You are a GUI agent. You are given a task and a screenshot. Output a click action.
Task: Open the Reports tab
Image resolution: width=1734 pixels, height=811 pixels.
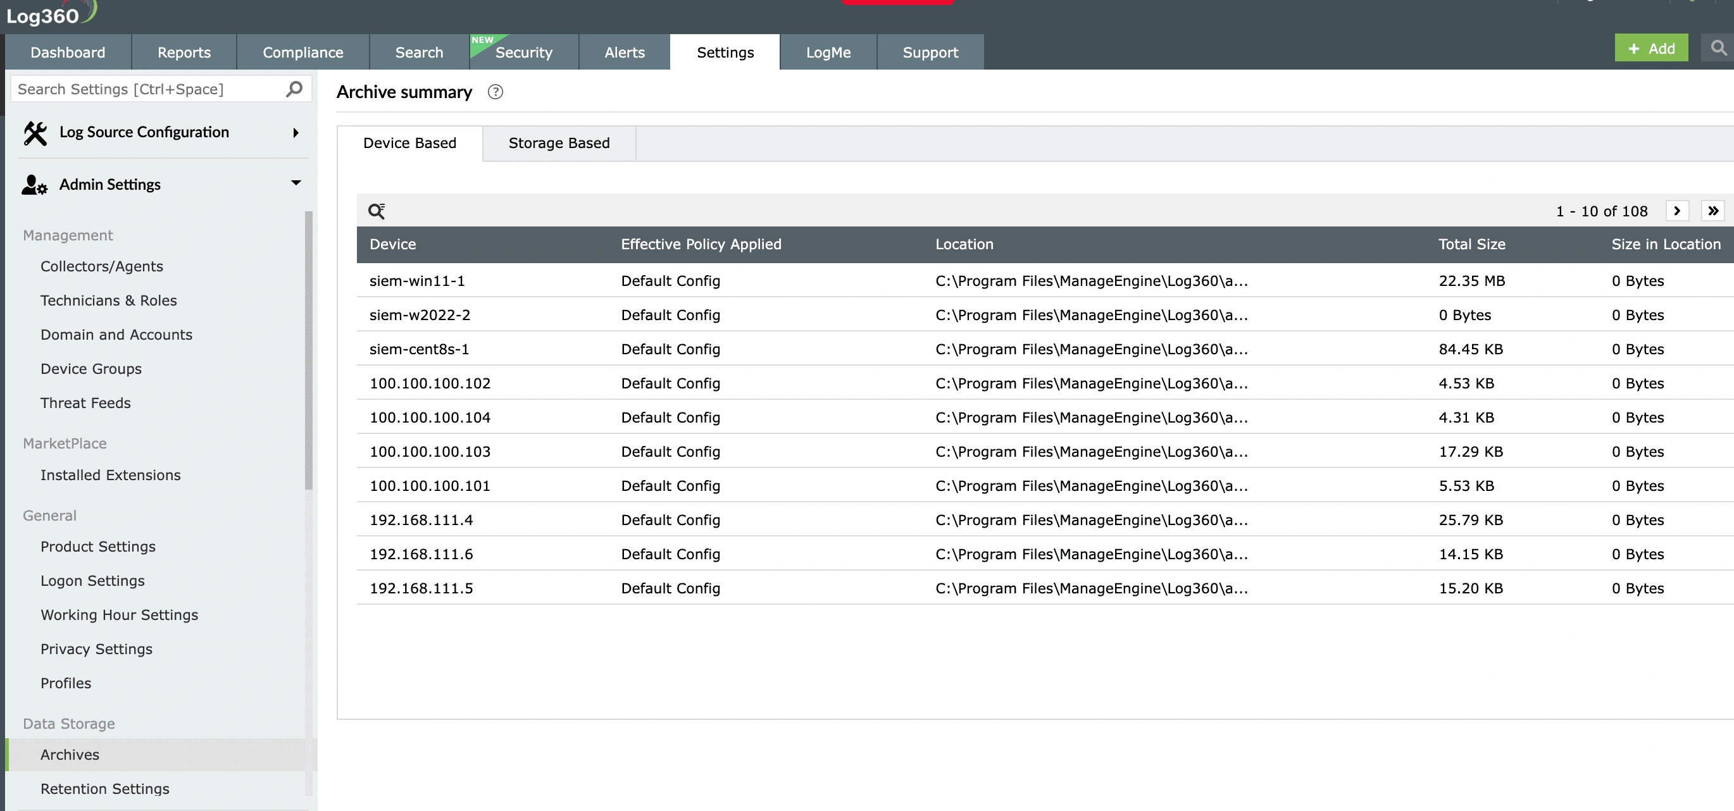coord(184,52)
